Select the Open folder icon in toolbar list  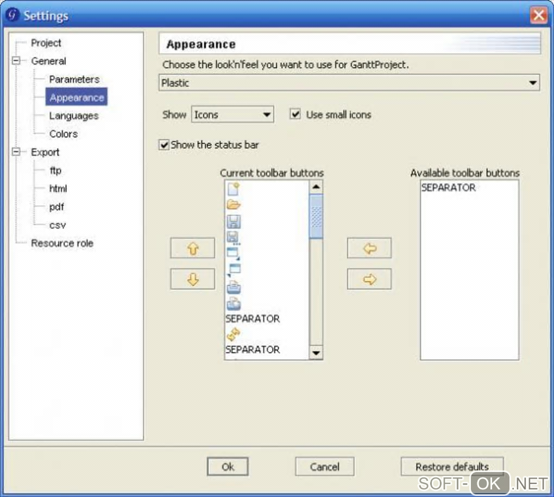234,205
